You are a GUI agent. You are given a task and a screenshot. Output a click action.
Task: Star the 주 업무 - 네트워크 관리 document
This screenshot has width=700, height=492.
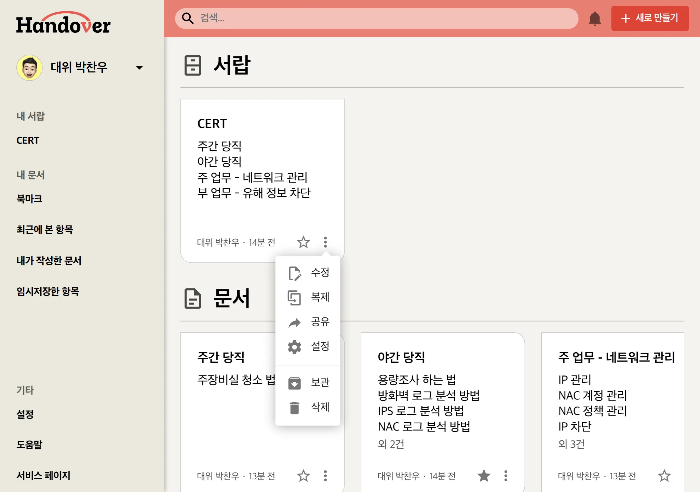coord(664,476)
